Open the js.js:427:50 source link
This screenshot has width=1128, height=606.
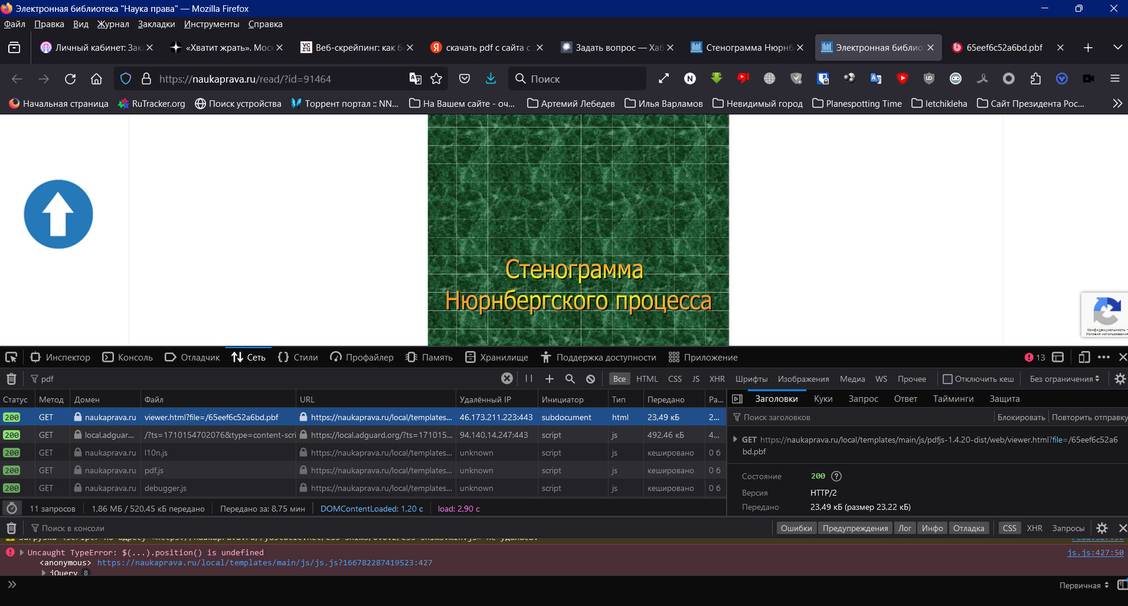click(x=1096, y=552)
